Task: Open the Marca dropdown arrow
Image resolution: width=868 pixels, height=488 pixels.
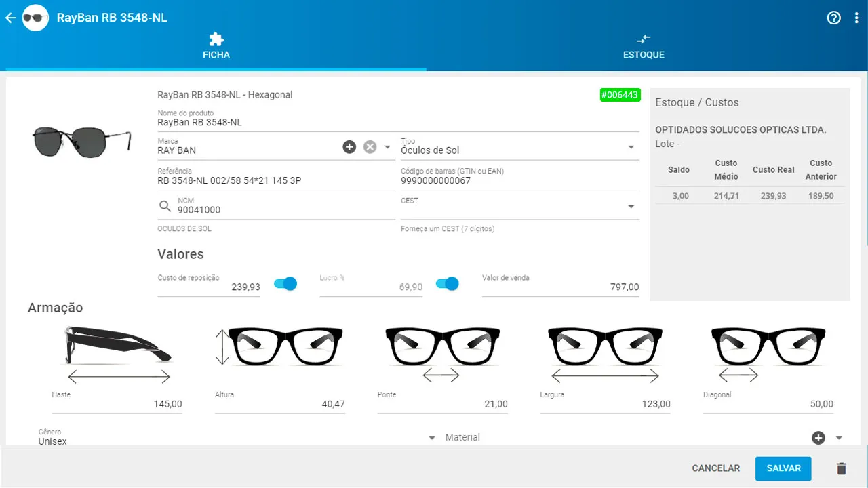Action: point(387,147)
